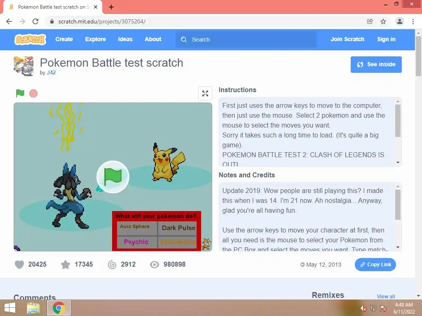Select the Dark Pulse move
Viewport: 422px width, 316px height.
(x=177, y=228)
